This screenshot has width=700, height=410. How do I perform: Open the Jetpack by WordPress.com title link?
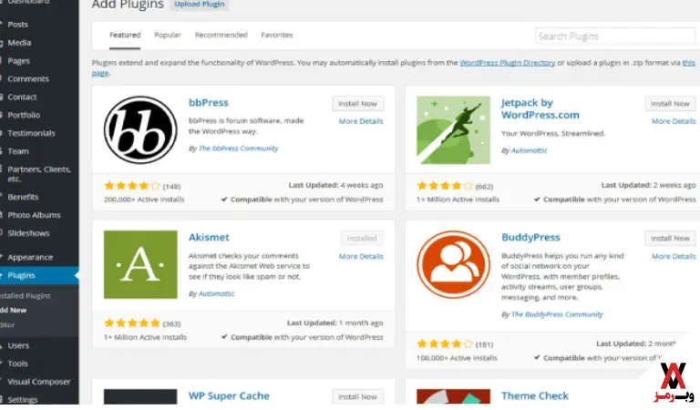click(x=540, y=108)
